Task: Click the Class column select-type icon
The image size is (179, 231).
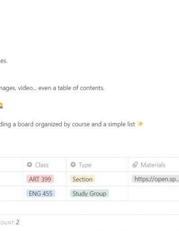Action: pos(30,165)
